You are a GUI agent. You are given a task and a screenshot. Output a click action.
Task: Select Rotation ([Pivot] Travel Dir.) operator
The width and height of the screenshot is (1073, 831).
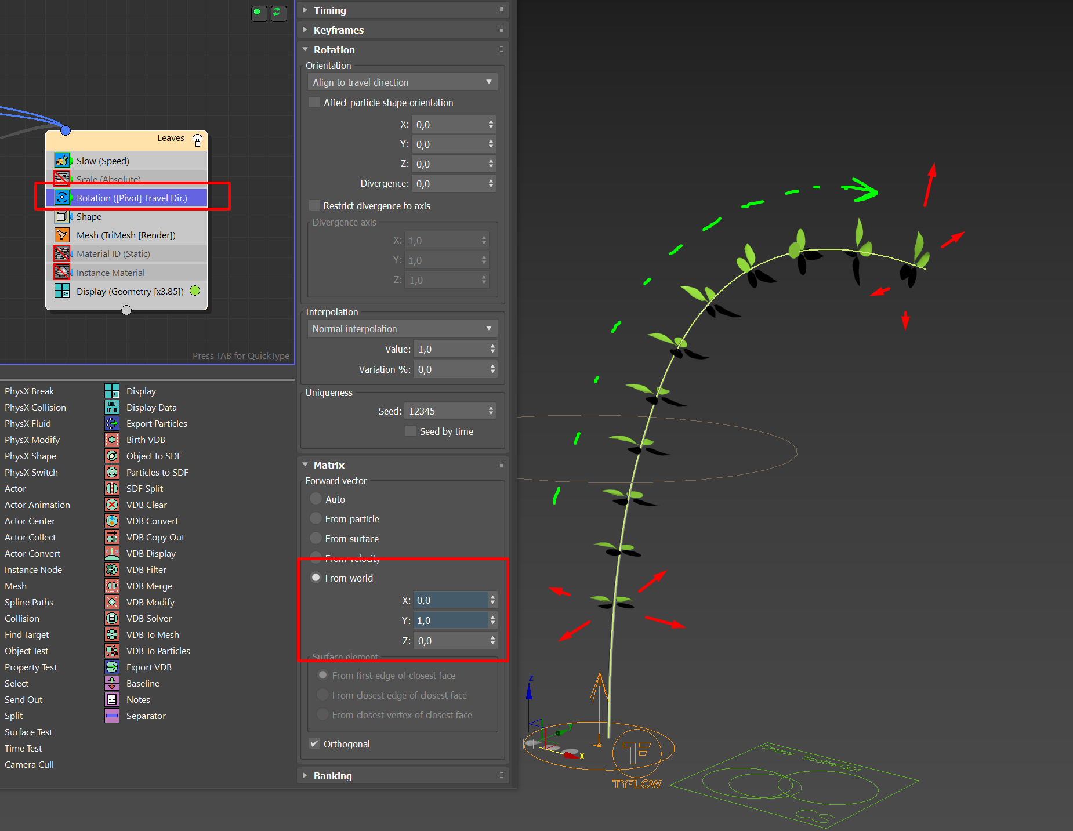[x=132, y=198]
